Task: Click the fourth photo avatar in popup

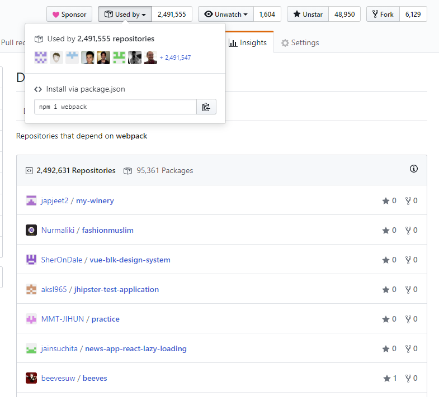Action: [x=88, y=58]
